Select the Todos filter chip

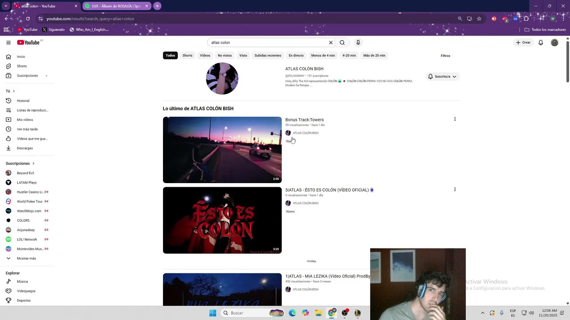tap(171, 56)
